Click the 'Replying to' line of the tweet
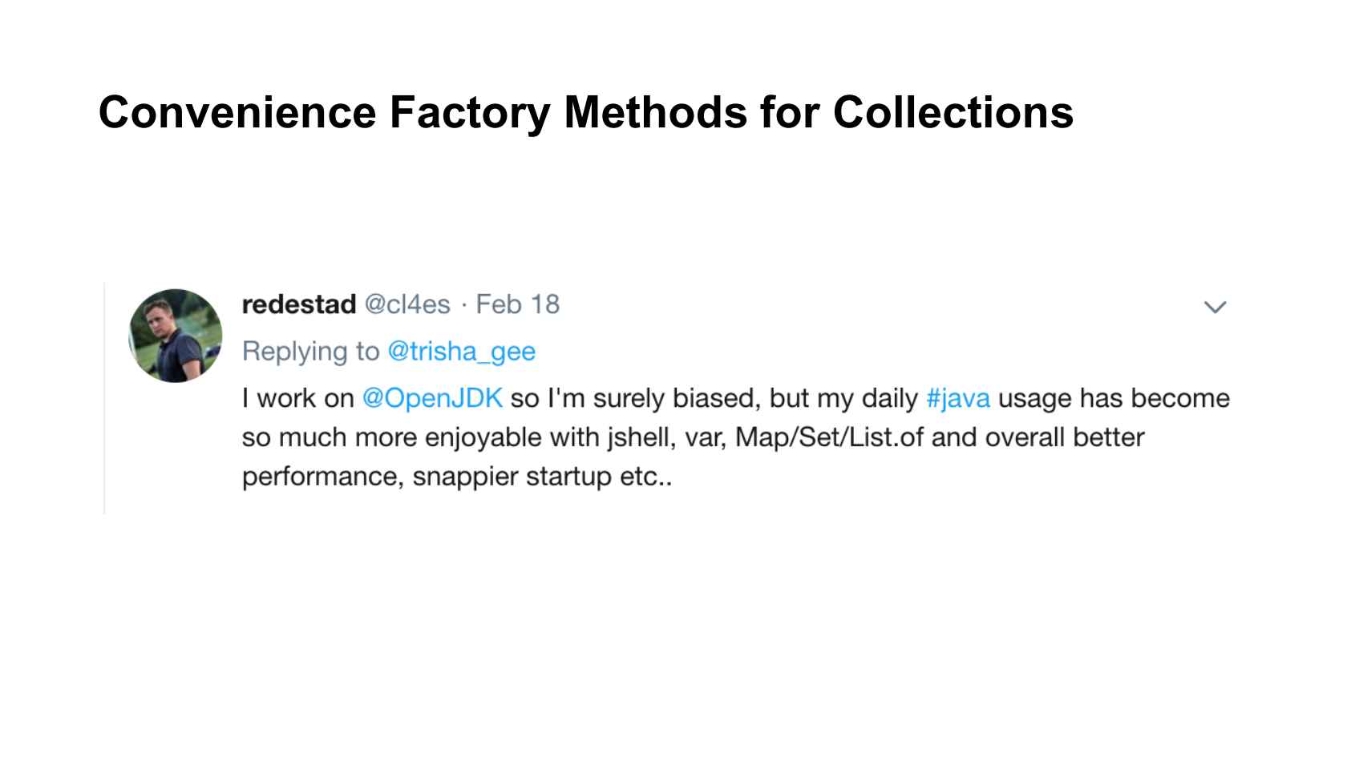The width and height of the screenshot is (1347, 757). pos(313,351)
